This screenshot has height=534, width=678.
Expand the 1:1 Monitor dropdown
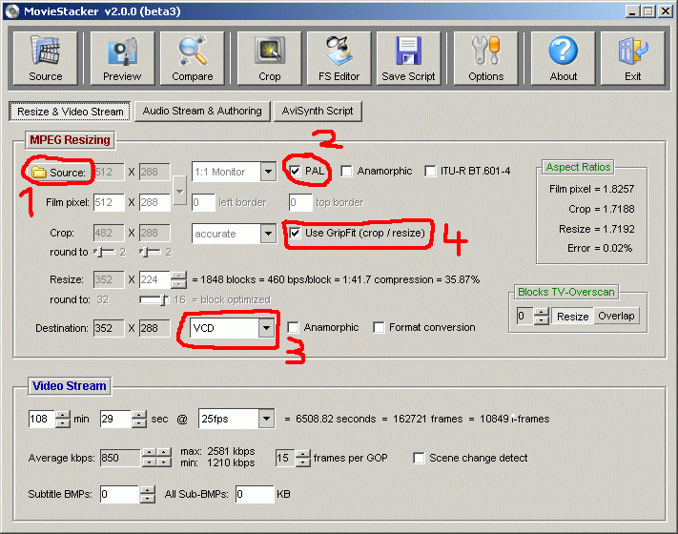point(269,172)
